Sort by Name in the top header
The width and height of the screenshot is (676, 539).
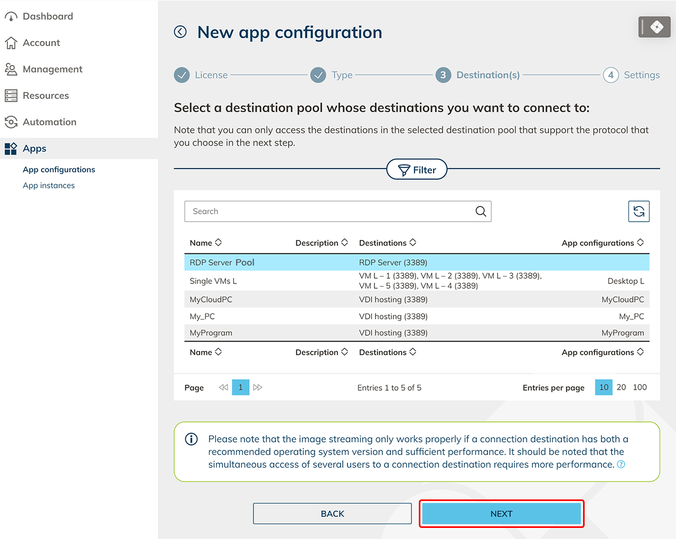tap(205, 243)
